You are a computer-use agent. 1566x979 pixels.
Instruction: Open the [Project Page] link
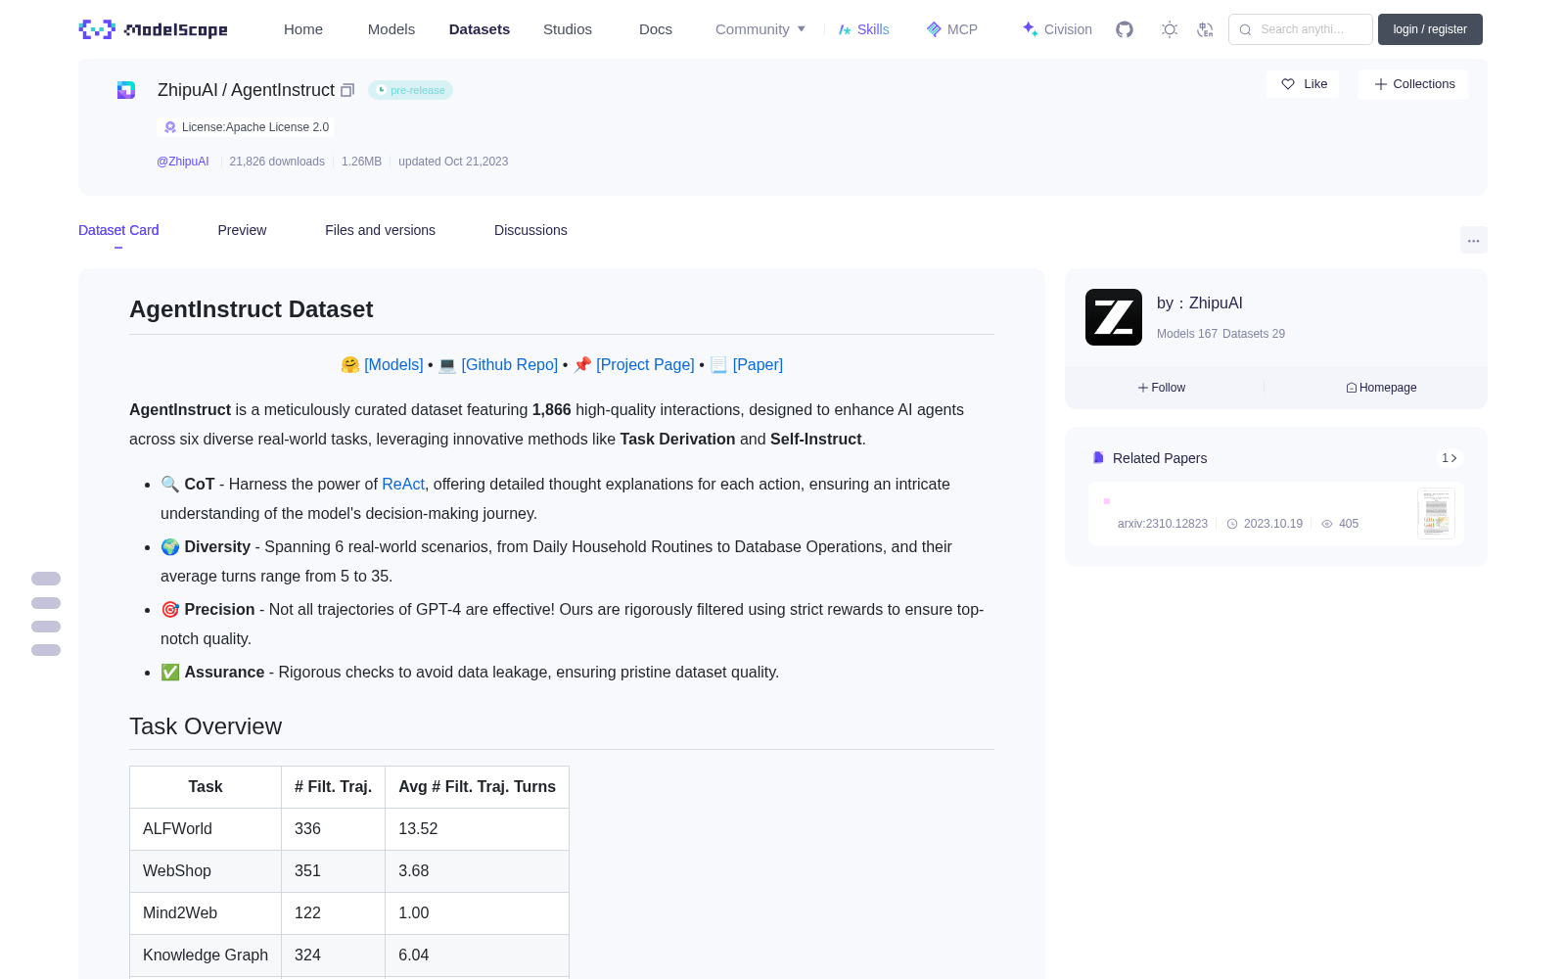click(645, 364)
